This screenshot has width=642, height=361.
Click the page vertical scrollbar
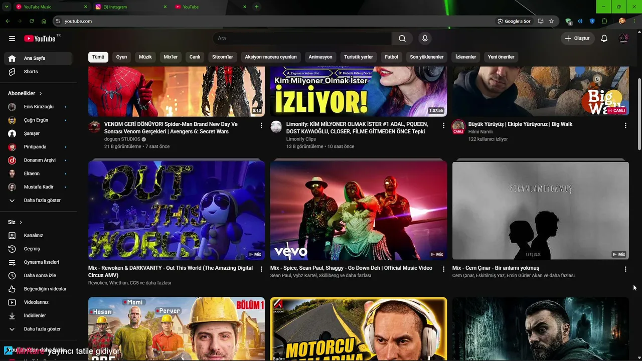pyautogui.click(x=639, y=114)
